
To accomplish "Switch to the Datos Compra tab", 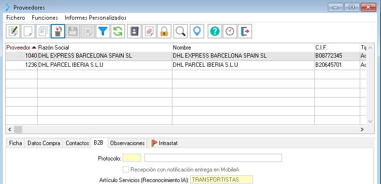I will click(x=44, y=143).
